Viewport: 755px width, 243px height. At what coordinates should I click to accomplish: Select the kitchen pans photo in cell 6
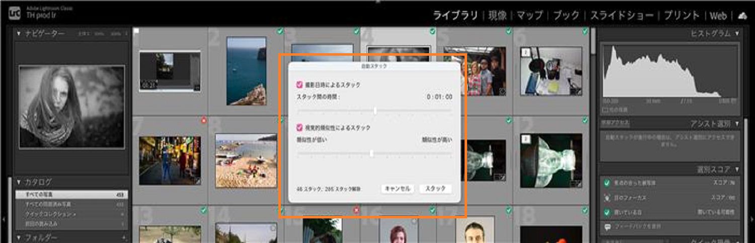(551, 71)
